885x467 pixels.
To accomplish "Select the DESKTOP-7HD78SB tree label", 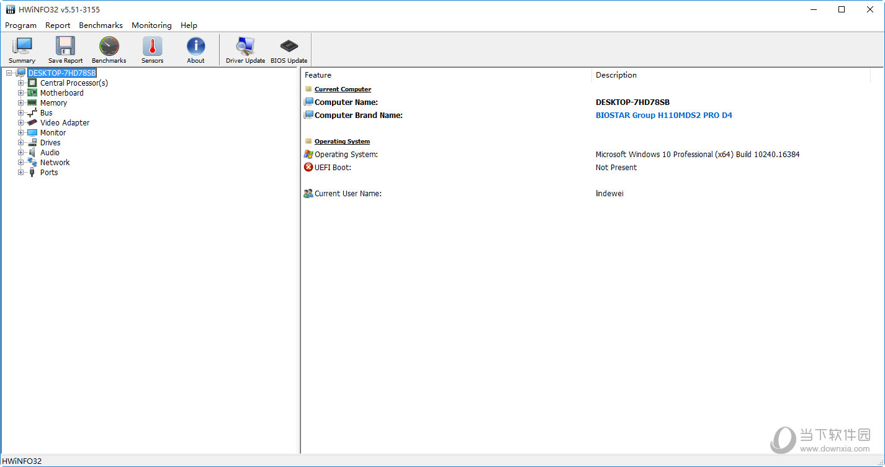I will [x=62, y=73].
